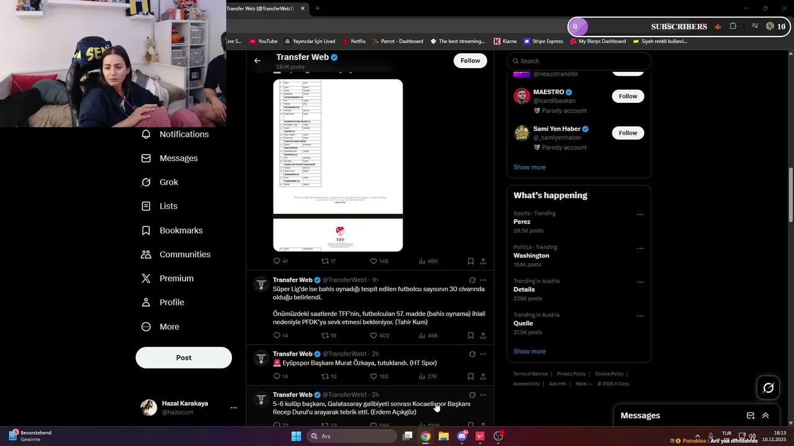Follow the Sami Yen Haber account
Screen dimensions: 794x446
628,133
